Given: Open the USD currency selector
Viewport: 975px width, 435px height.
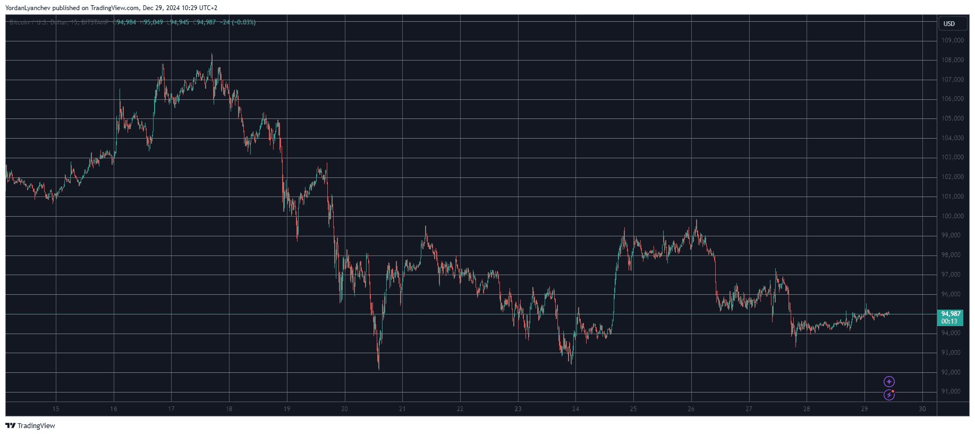Looking at the screenshot, I should [x=952, y=23].
